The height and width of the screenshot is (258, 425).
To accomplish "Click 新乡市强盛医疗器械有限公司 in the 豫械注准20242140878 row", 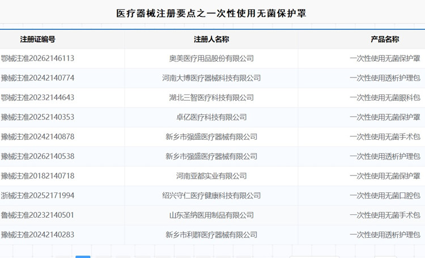I will tap(211, 137).
